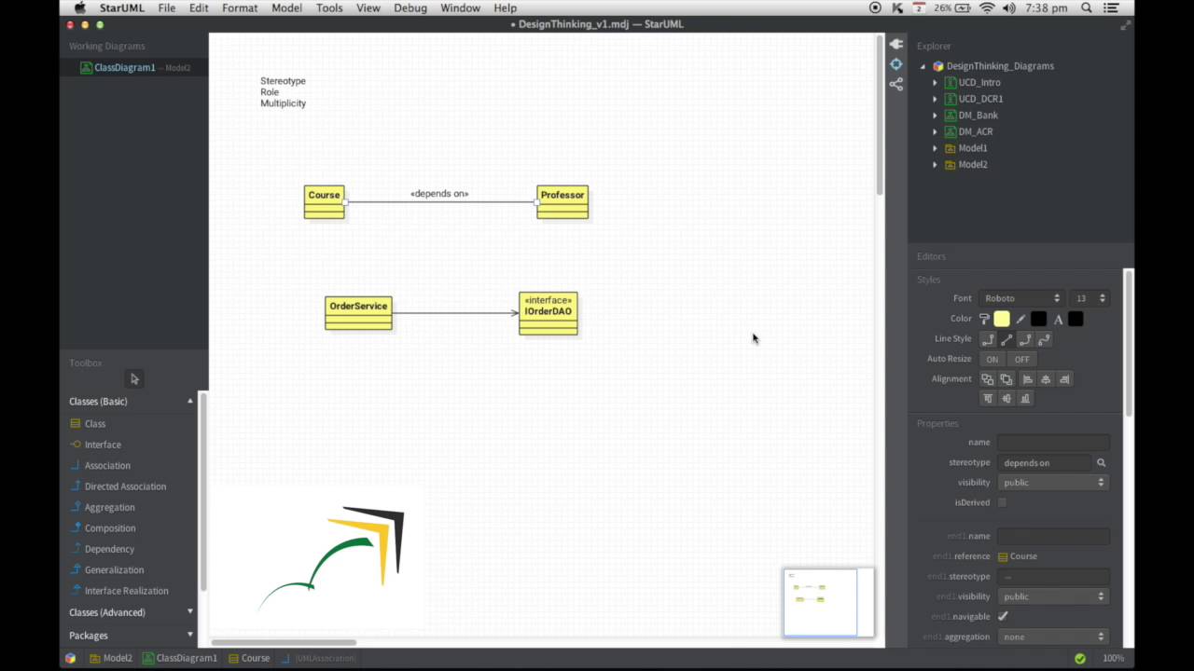
Task: Open macOS Spotlight search icon
Action: click(x=1087, y=7)
